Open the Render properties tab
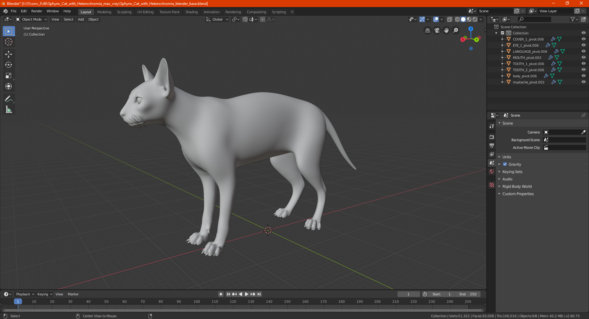This screenshot has width=589, height=319. point(492,137)
